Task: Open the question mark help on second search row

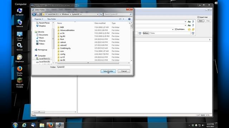Action: click(193, 25)
